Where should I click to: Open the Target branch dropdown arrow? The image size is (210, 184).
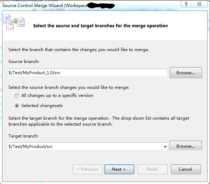pyautogui.click(x=165, y=147)
